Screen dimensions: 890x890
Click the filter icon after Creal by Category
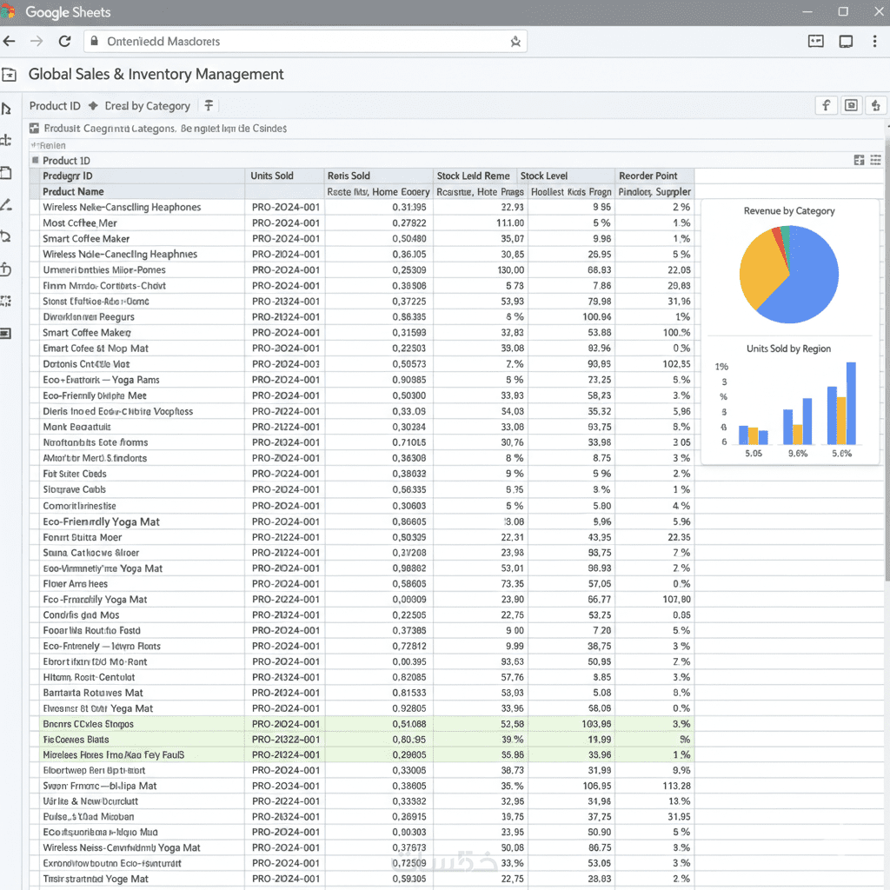[209, 105]
